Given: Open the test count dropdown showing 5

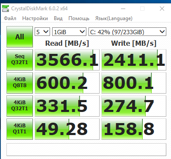Looking at the screenshot, I should point(42,32).
